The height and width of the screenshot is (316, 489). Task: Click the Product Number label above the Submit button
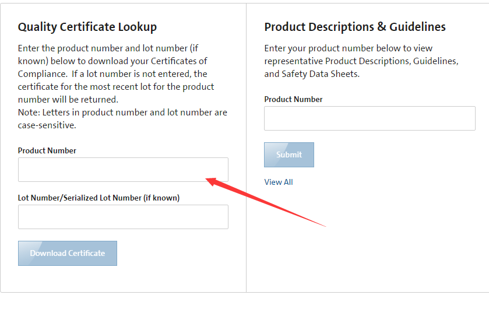[293, 100]
